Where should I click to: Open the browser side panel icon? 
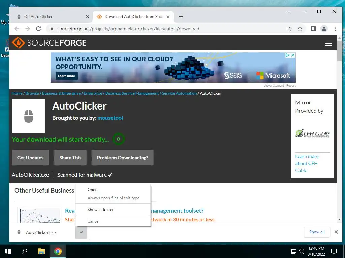coord(313,29)
